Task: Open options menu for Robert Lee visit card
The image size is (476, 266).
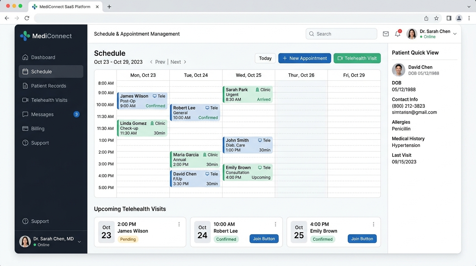Action: [x=275, y=224]
